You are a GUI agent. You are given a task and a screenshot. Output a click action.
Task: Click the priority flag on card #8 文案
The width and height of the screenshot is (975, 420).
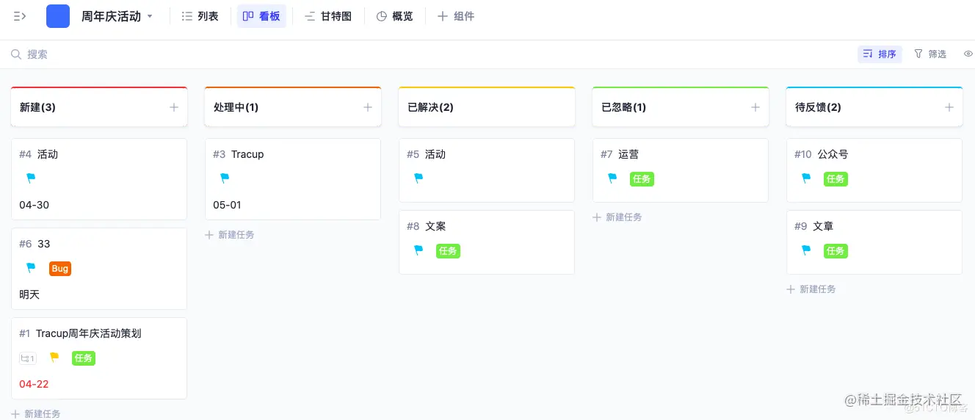[x=418, y=250]
